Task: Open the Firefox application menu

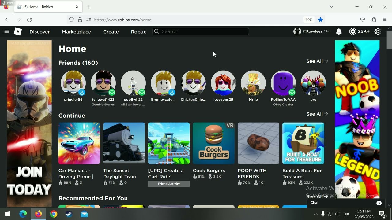Action: (385, 20)
